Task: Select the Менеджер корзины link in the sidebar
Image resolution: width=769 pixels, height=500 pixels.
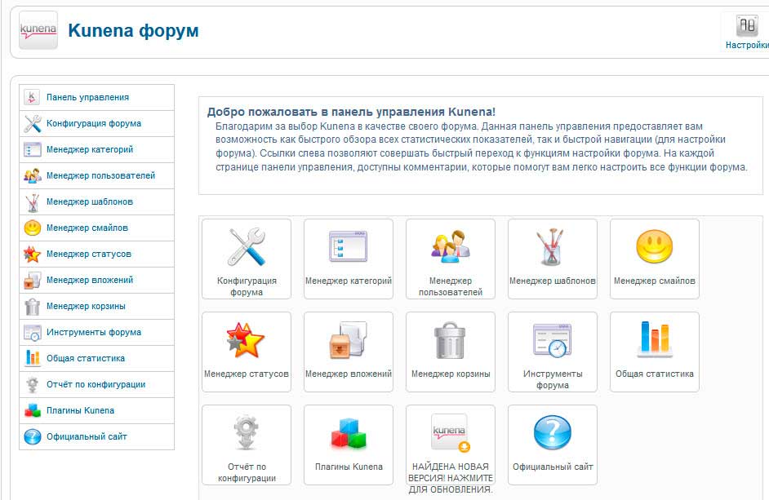Action: coord(86,307)
